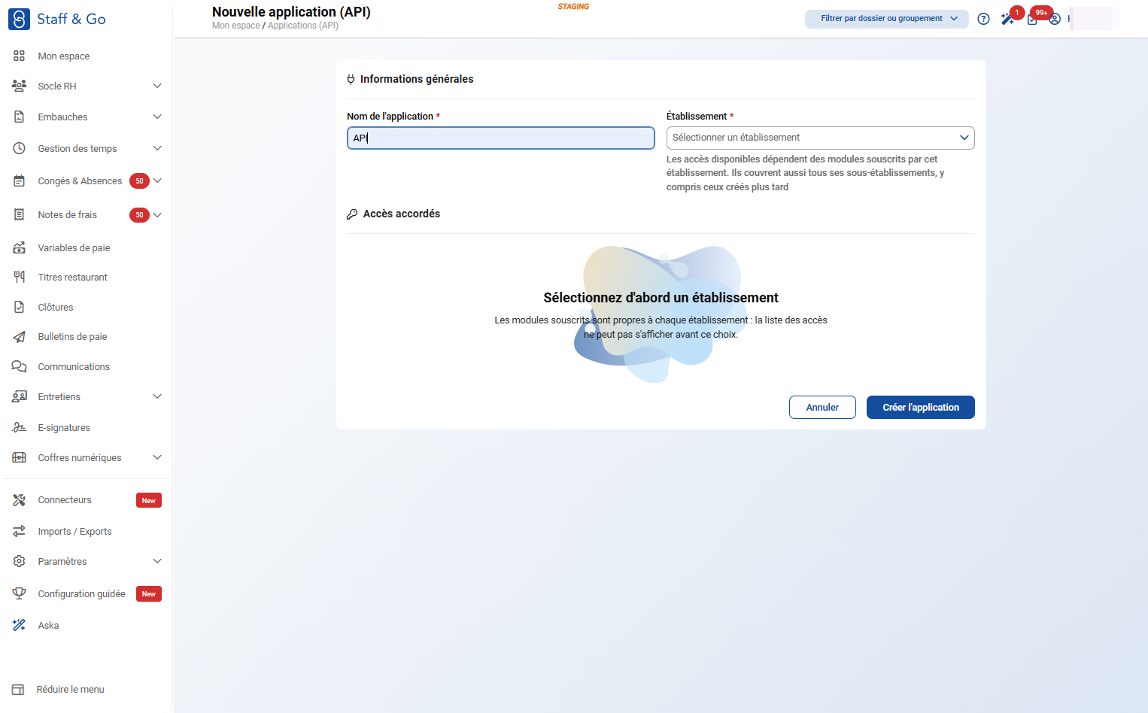Expand the Socle RH menu
This screenshot has width=1148, height=713.
tap(157, 86)
